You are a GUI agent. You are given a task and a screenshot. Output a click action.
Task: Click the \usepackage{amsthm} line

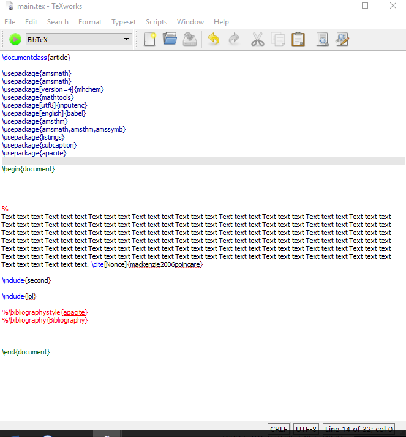click(34, 121)
